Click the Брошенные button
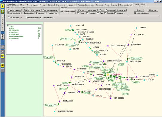162x117 pixels. click(29, 13)
